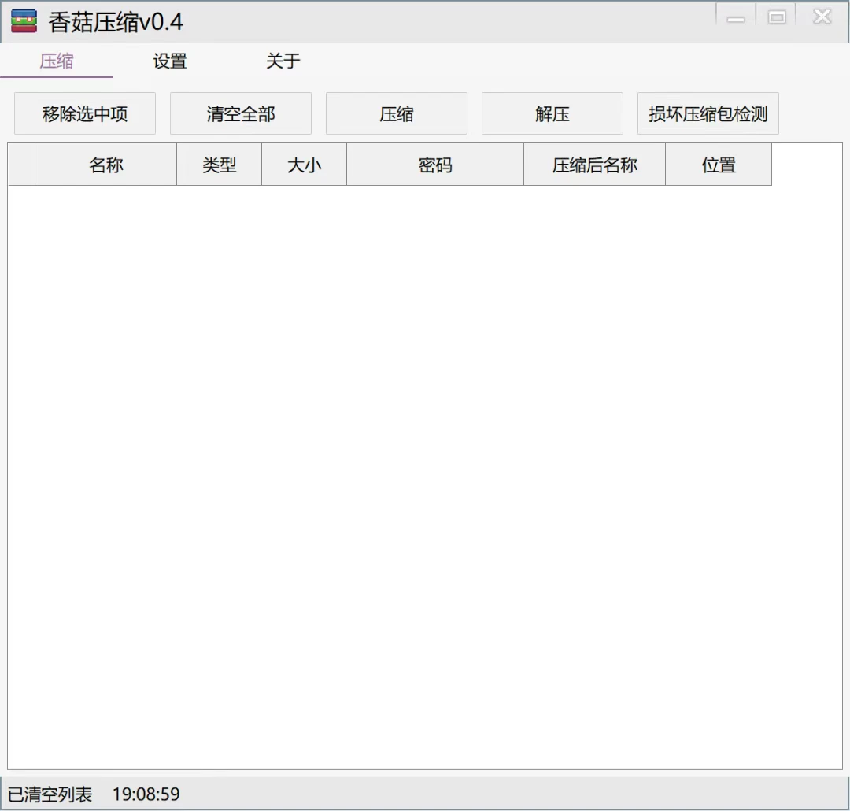Run 损坏压缩包检测 to check damaged archives
850x811 pixels.
tap(708, 113)
